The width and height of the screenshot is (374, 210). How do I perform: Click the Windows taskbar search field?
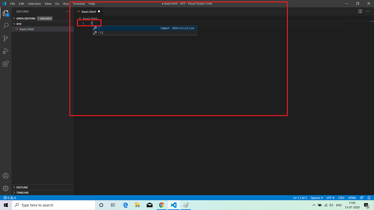tap(53, 205)
